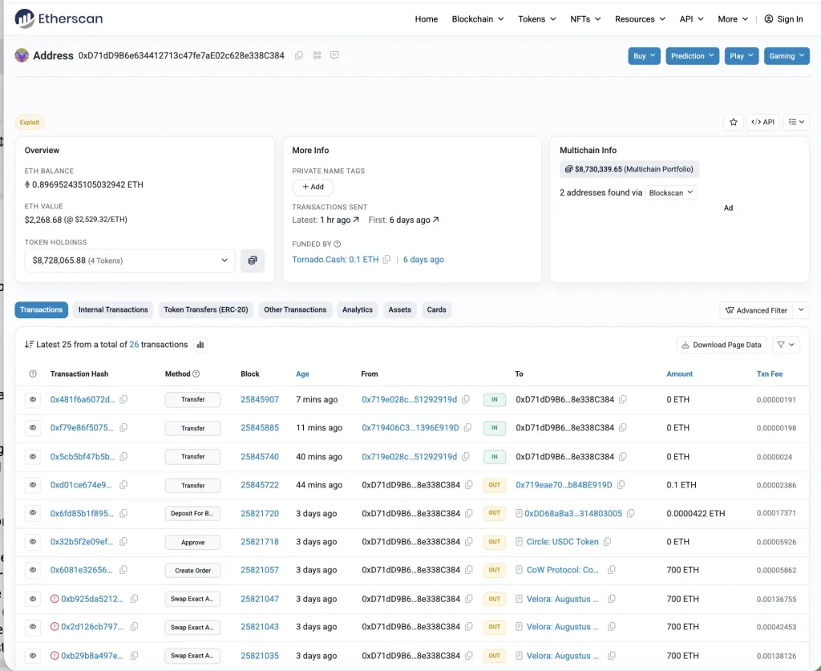Add a private name tag
Image resolution: width=821 pixels, height=671 pixels.
(313, 187)
